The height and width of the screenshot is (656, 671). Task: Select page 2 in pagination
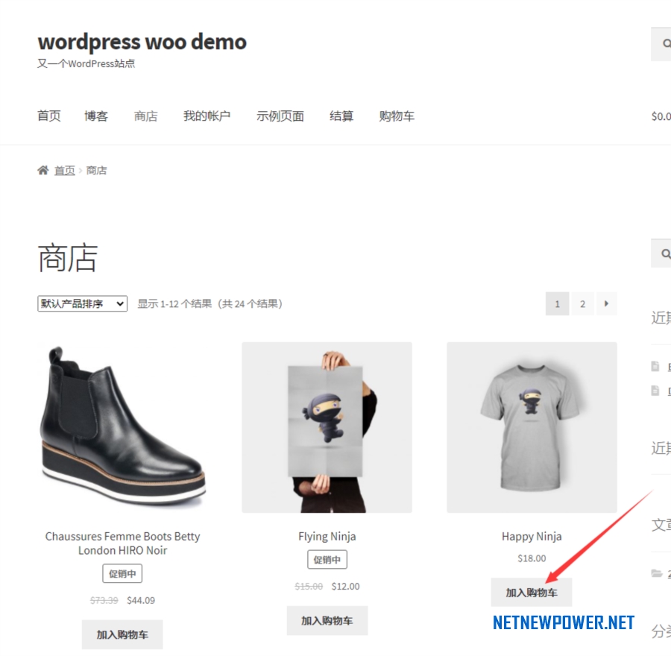[x=582, y=304]
